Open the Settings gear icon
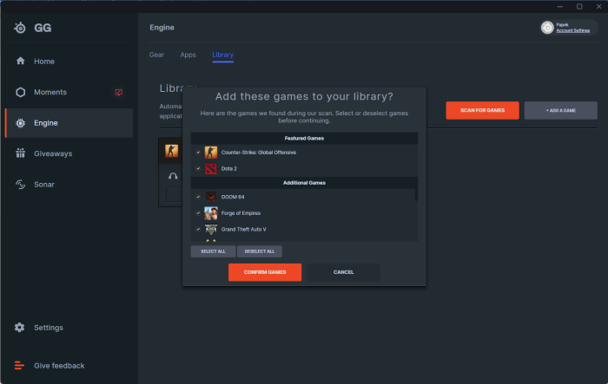The width and height of the screenshot is (608, 384). click(20, 328)
